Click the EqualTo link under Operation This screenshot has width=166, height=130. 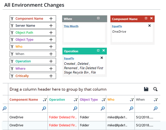pyautogui.click(x=69, y=58)
